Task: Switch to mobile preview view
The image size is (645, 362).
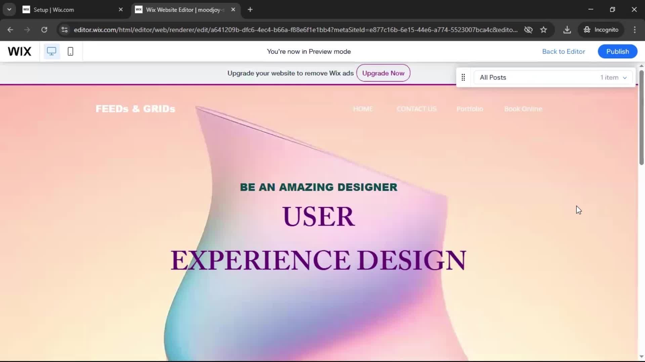Action: tap(70, 51)
